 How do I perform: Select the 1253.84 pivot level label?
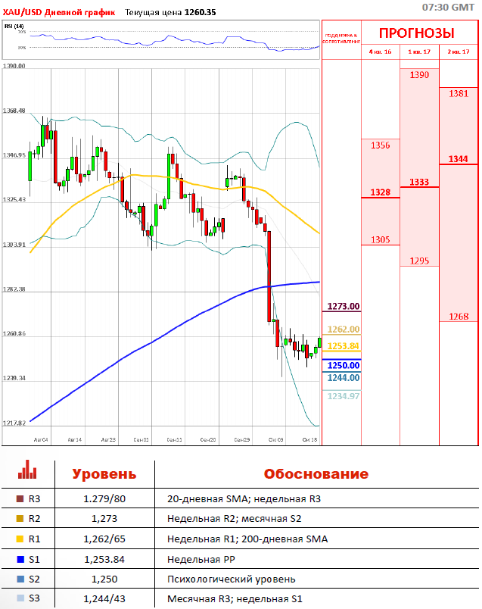click(x=343, y=346)
